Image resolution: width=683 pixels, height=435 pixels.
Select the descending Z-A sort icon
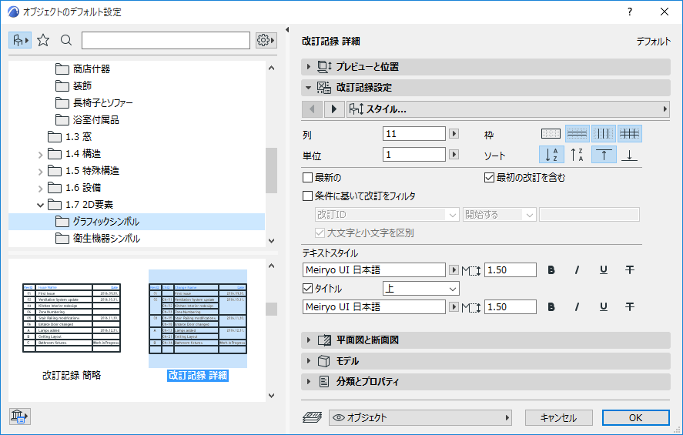[577, 155]
